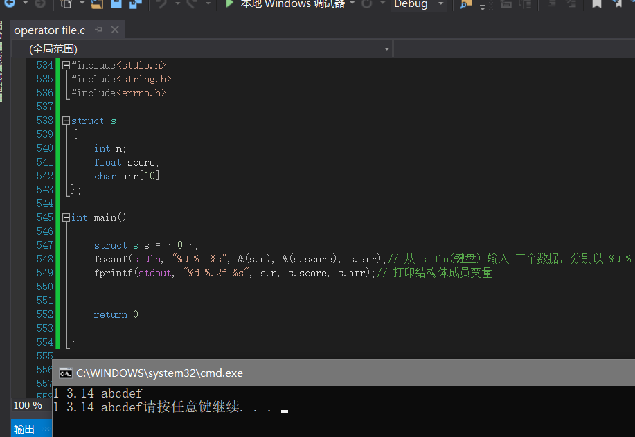Click the #include<errno.h> line
Screen dimensions: 635x437
[x=118, y=93]
